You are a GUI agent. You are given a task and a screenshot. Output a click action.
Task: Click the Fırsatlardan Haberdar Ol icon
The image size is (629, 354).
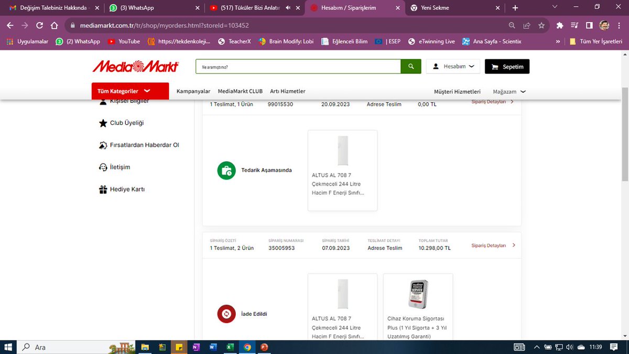pos(103,145)
